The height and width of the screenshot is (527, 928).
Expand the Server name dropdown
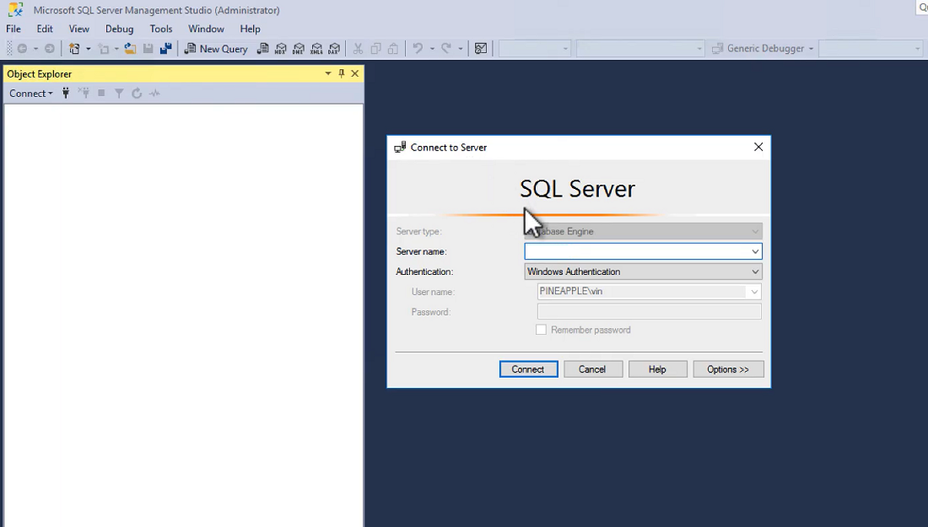click(x=755, y=251)
